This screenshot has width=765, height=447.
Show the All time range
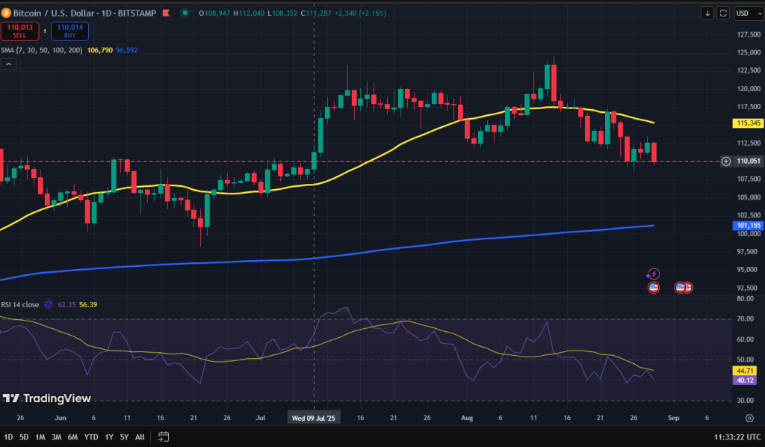[140, 437]
